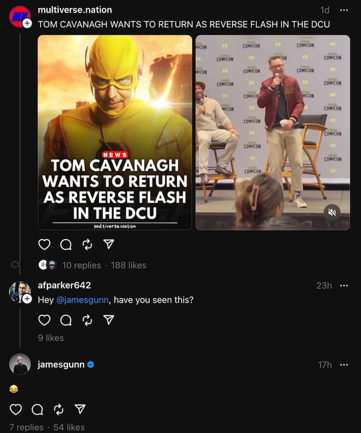Open the reply icon under jamesgunn's comment
Screen dimensions: 361x433
37,409
